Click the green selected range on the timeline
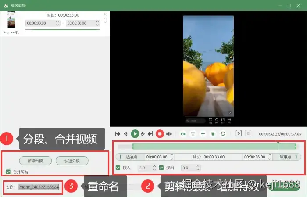Viewport: 307px width, 197px height. [x=214, y=147]
